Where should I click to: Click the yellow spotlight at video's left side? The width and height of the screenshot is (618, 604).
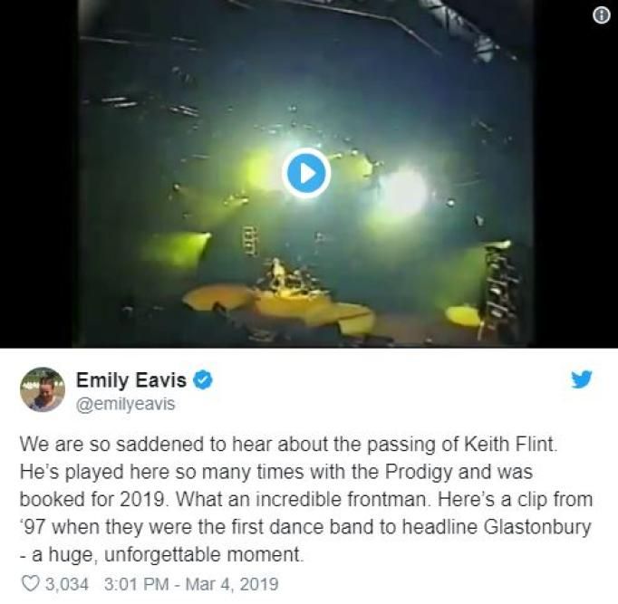point(176,247)
